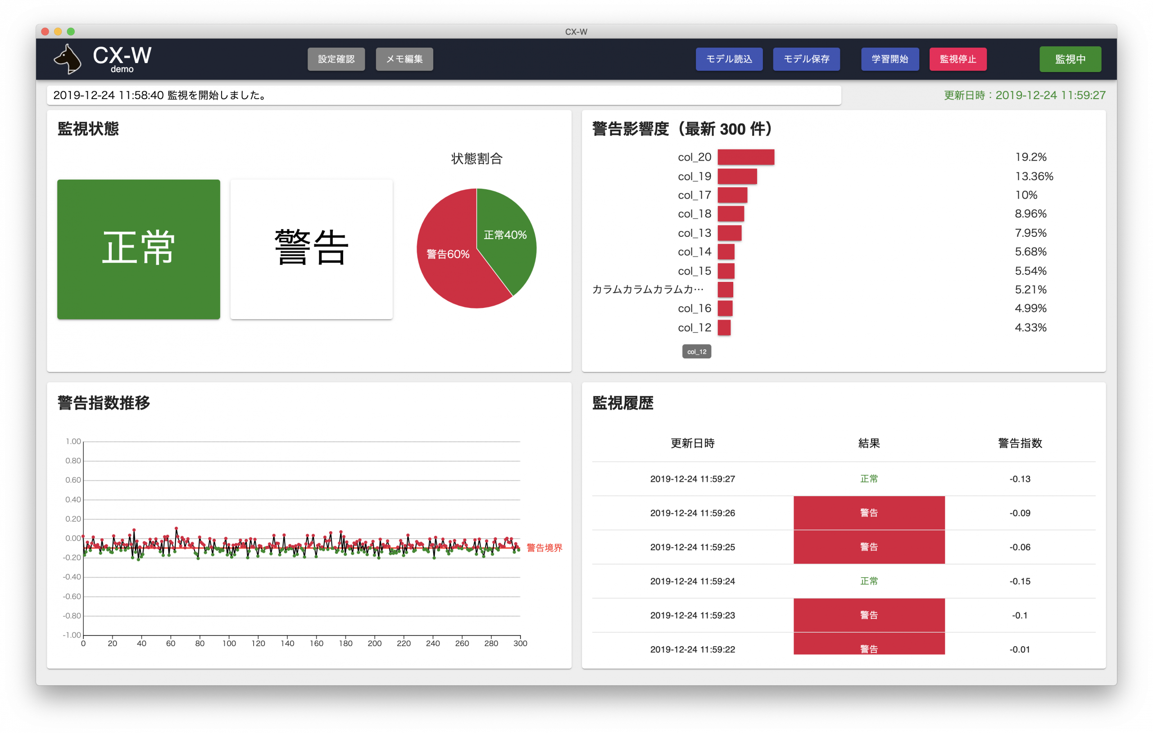Click モデル保存 to save model
Screen dimensions: 1153x733
coord(806,59)
